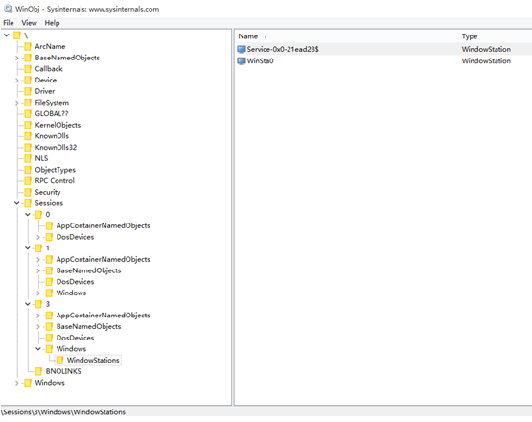532x422 pixels.
Task: Select Driver folder icon
Action: (x=28, y=91)
